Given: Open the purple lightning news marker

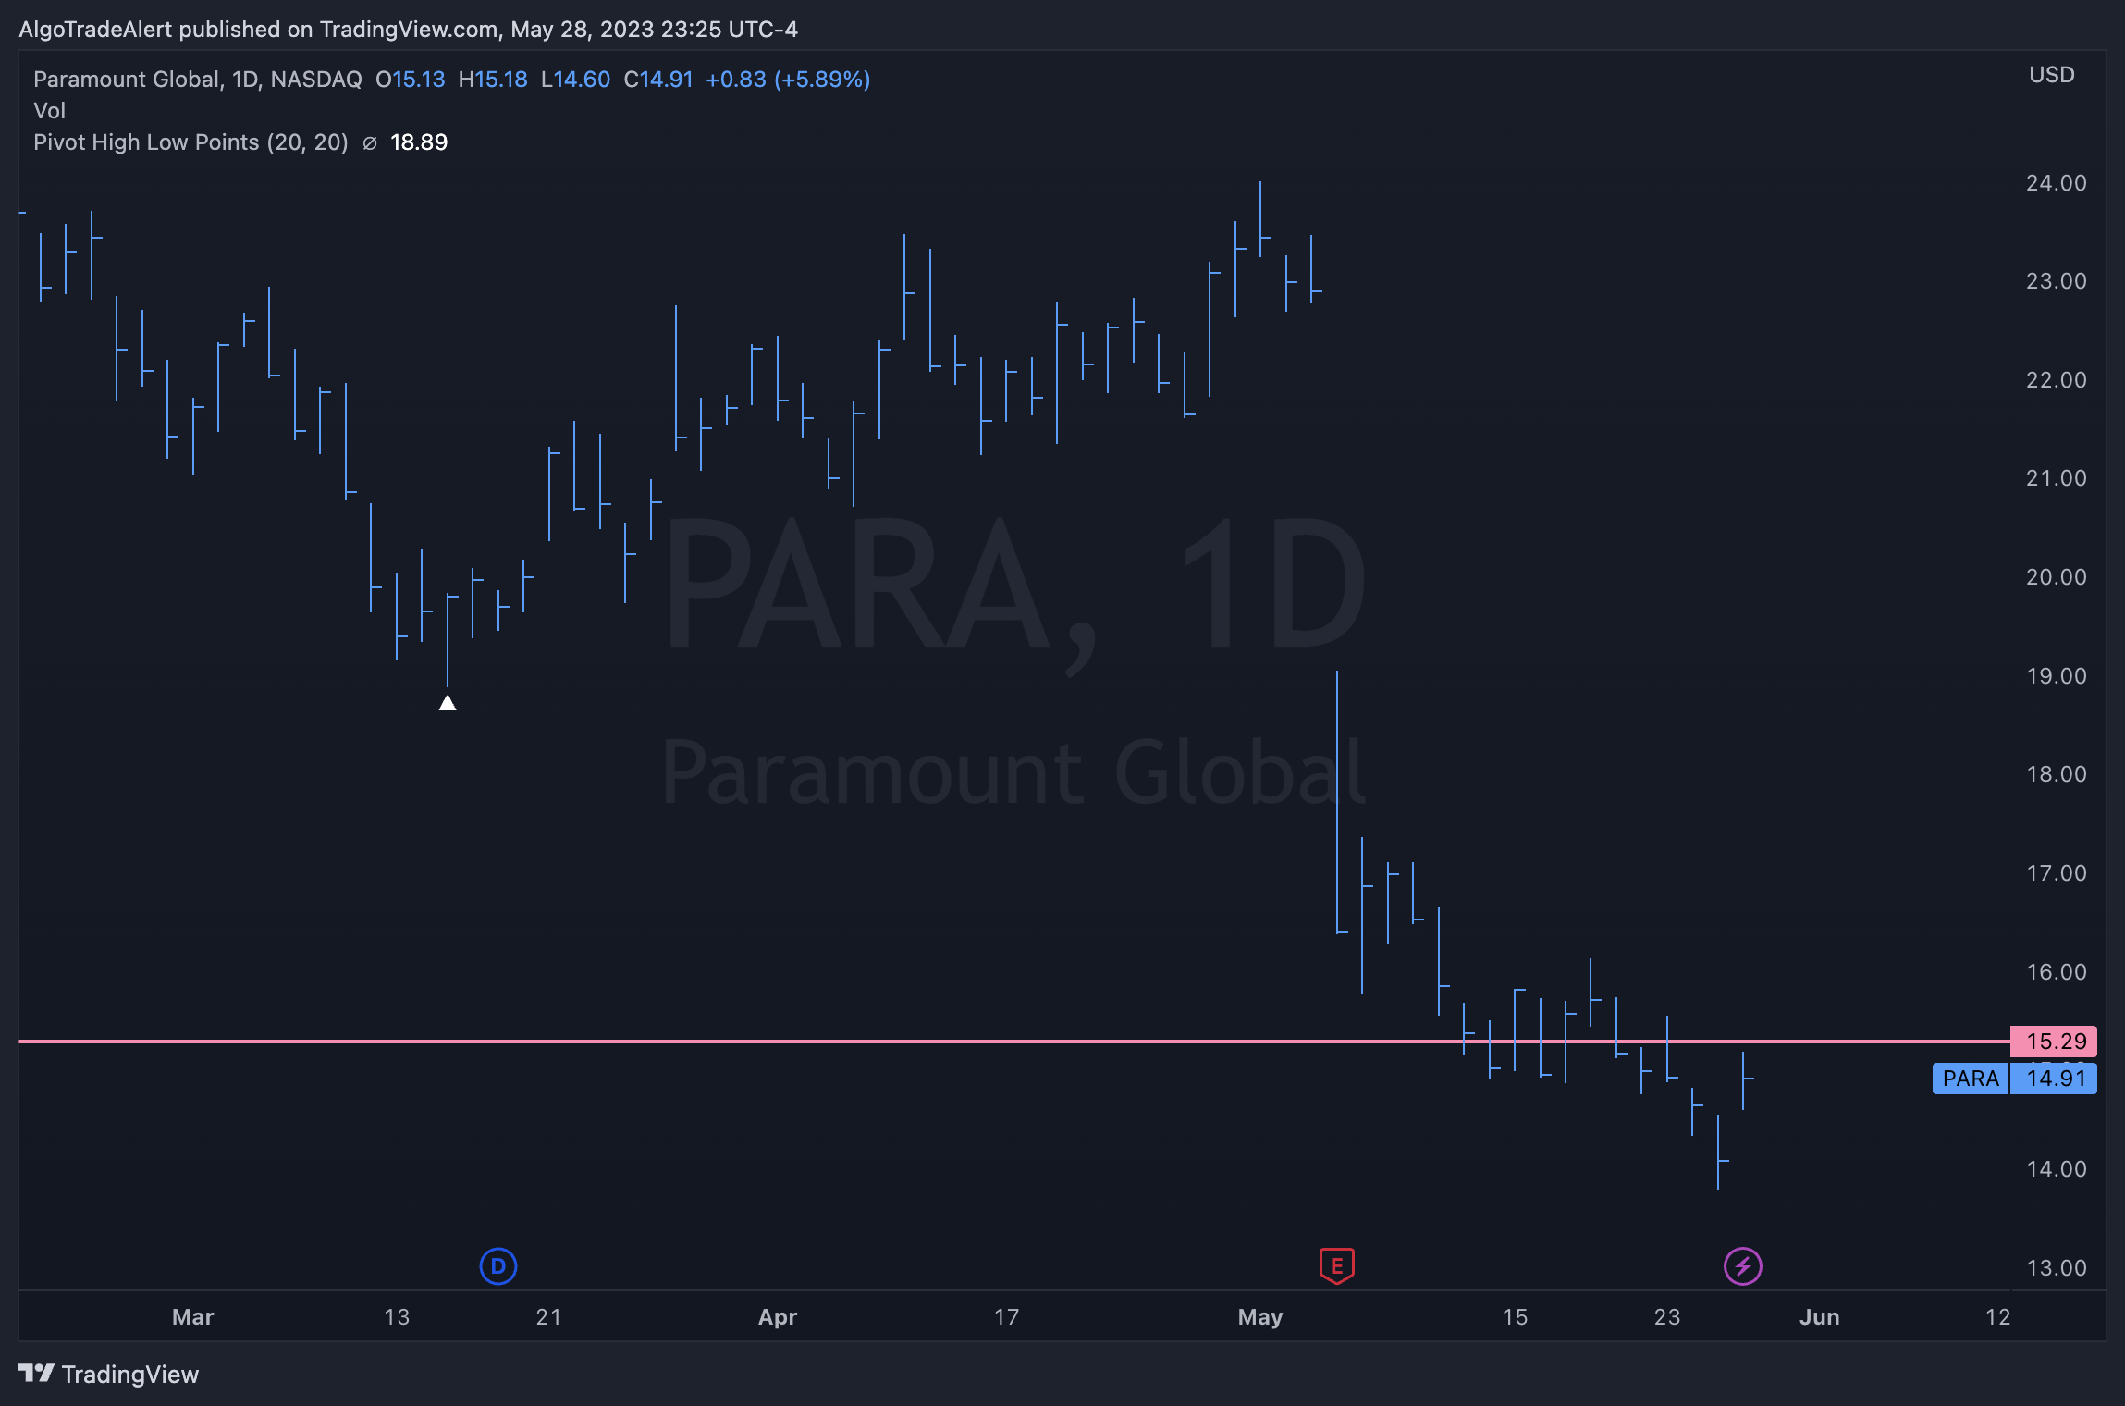Looking at the screenshot, I should [1743, 1266].
